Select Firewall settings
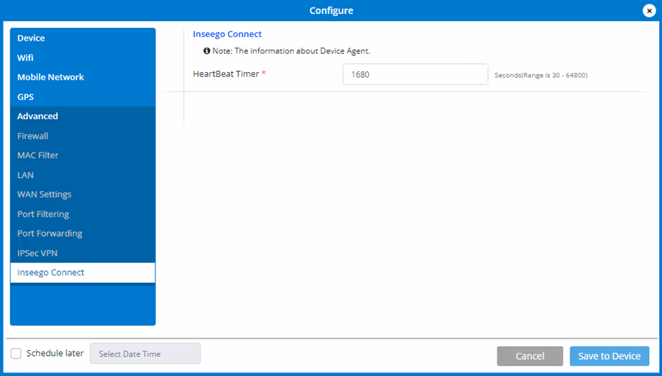The image size is (662, 376). pos(83,136)
